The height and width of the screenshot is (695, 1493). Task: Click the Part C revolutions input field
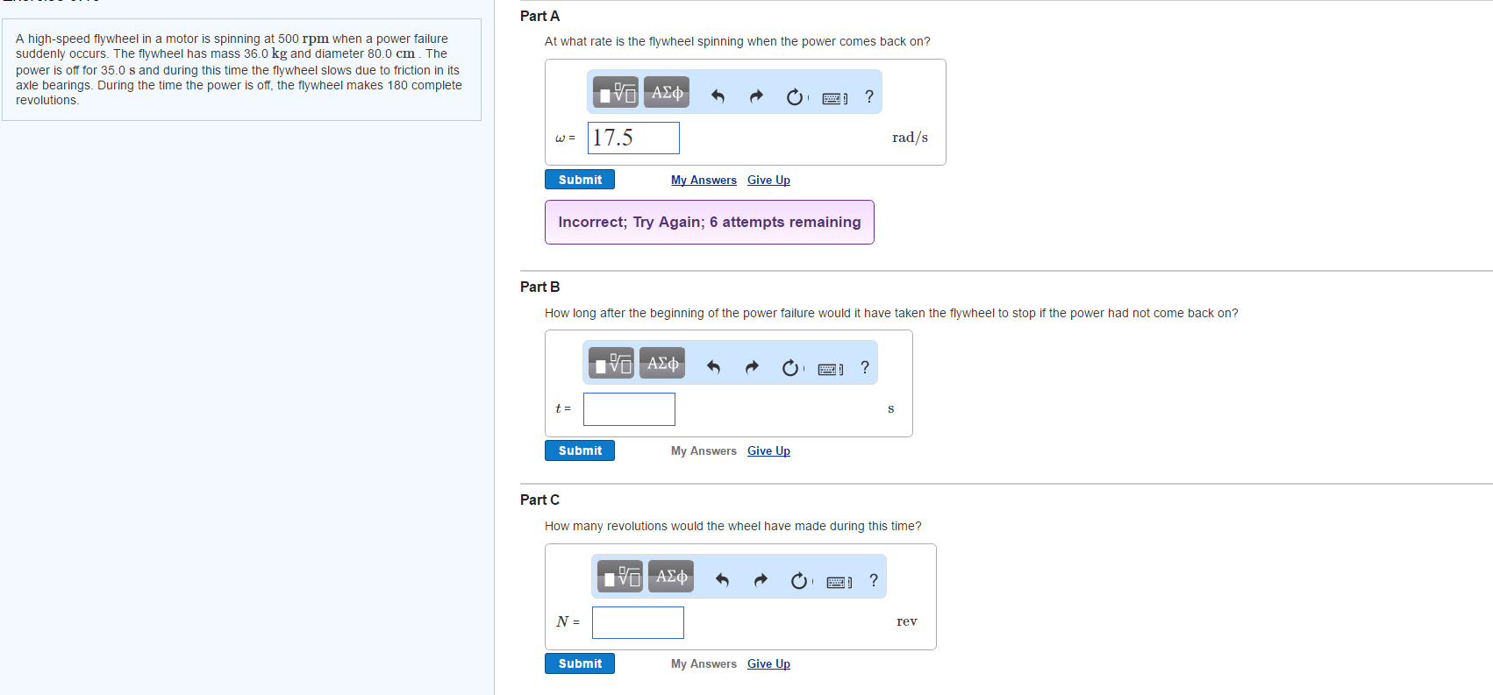tap(638, 622)
